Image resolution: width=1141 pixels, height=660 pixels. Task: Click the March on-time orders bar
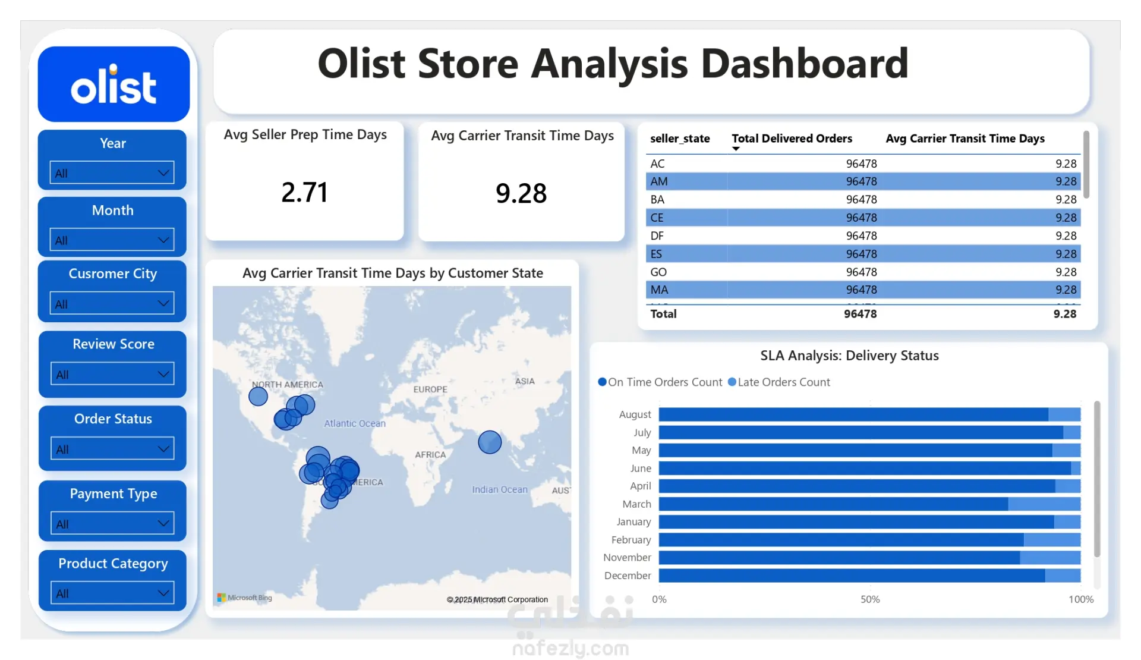(832, 504)
